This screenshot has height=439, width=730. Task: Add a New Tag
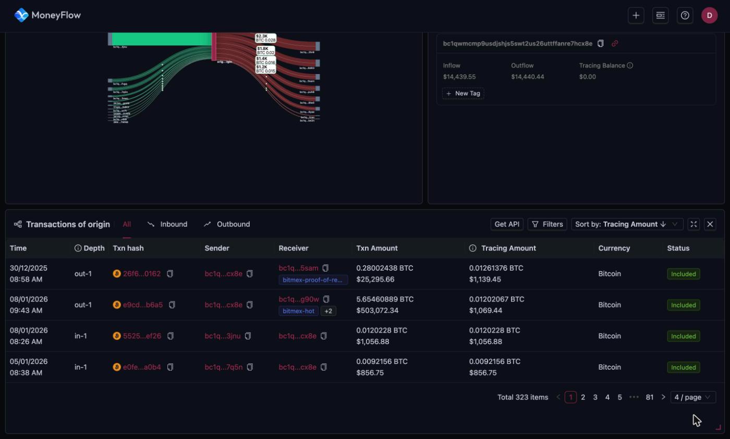[x=463, y=93]
